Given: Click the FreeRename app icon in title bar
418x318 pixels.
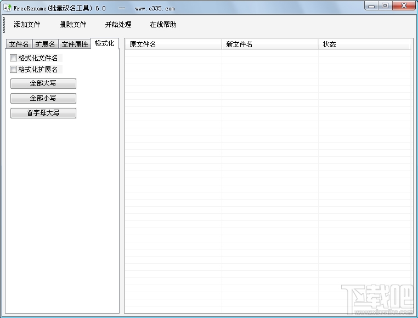Looking at the screenshot, I should (7, 8).
